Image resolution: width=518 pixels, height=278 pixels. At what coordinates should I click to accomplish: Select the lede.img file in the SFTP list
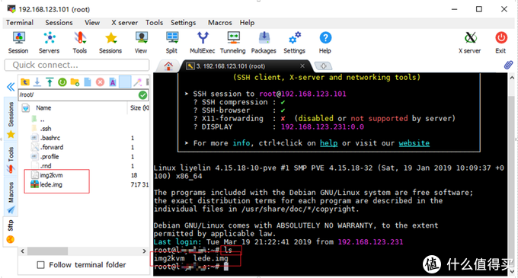pyautogui.click(x=51, y=184)
